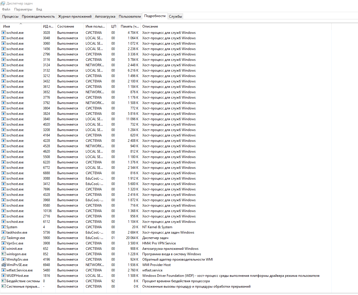Switch to the Автозагрузка tab
The width and height of the screenshot is (358, 295).
point(105,16)
